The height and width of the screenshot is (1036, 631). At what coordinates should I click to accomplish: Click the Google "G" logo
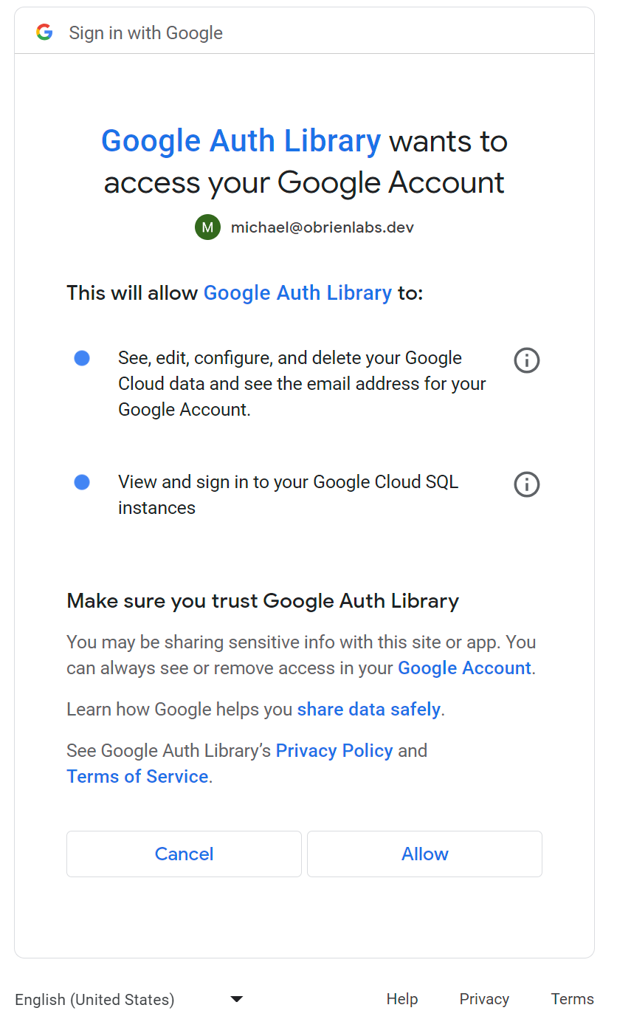44,32
